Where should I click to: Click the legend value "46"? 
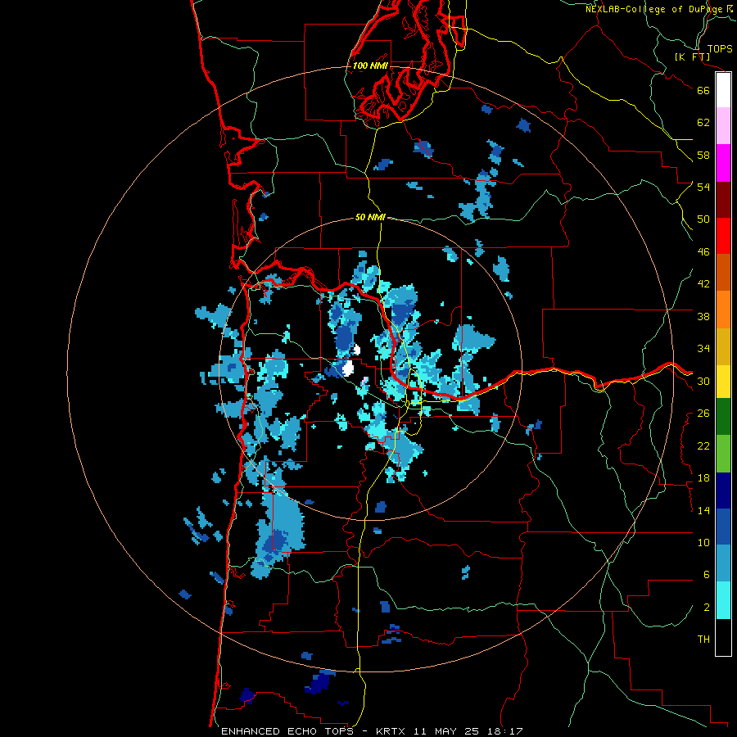pos(703,252)
